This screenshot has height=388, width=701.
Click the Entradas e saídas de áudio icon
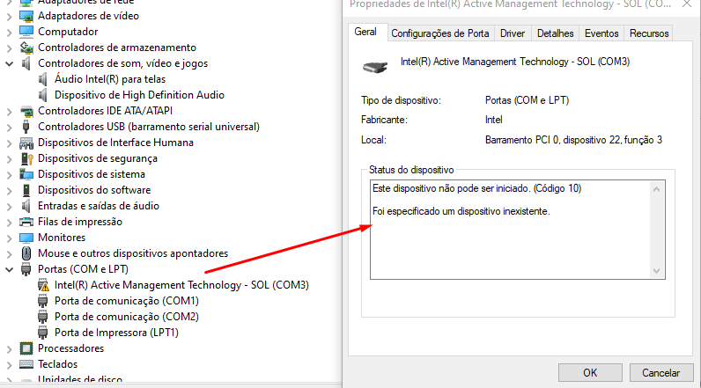pos(26,206)
